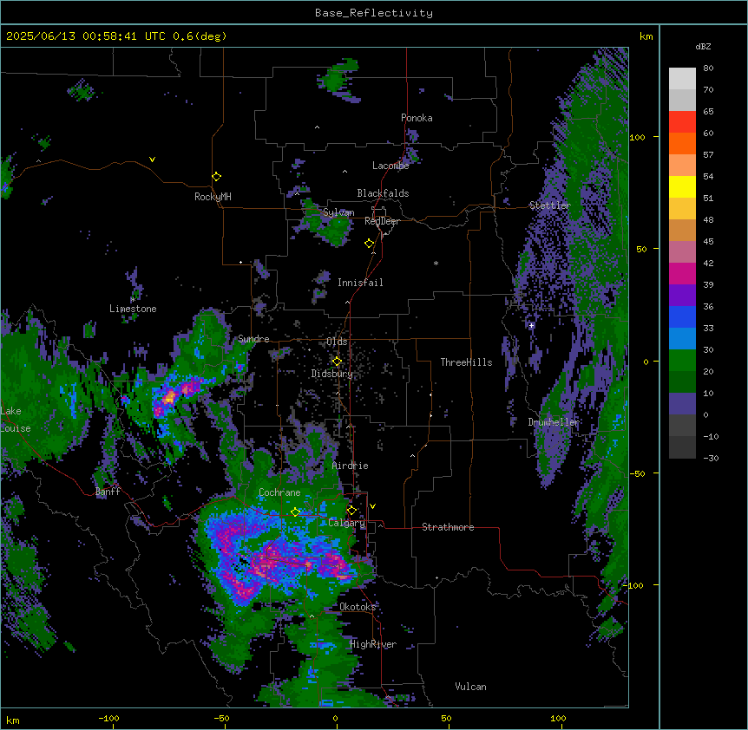The height and width of the screenshot is (730, 748).
Task: Click white asterisk marker east of RedDeer
Action: click(436, 263)
